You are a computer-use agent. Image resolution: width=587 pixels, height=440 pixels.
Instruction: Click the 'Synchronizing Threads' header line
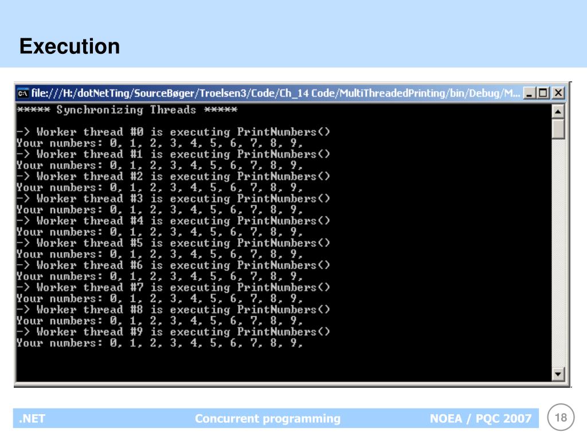[127, 110]
